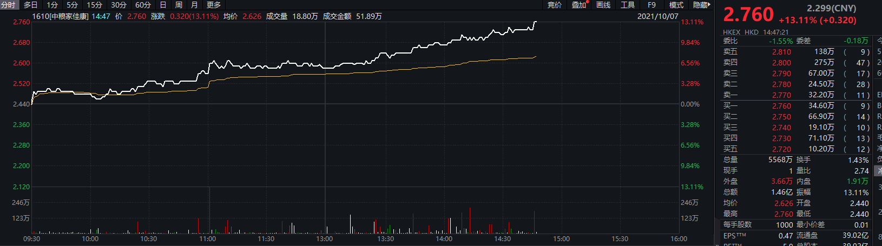Open the 5分 five-minute chart
This screenshot has width=882, height=246.
tap(73, 5)
